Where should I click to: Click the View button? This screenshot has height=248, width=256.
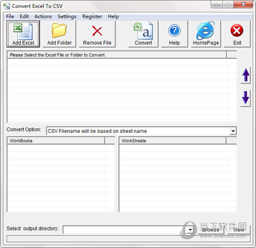239,230
